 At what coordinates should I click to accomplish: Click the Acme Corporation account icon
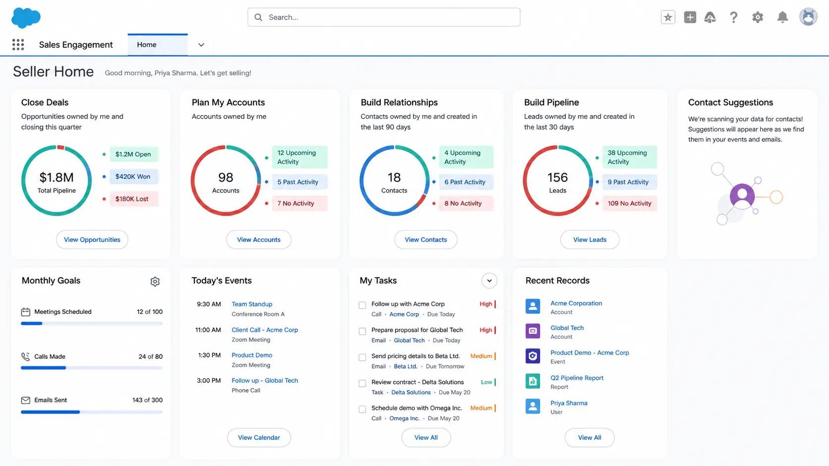point(533,306)
